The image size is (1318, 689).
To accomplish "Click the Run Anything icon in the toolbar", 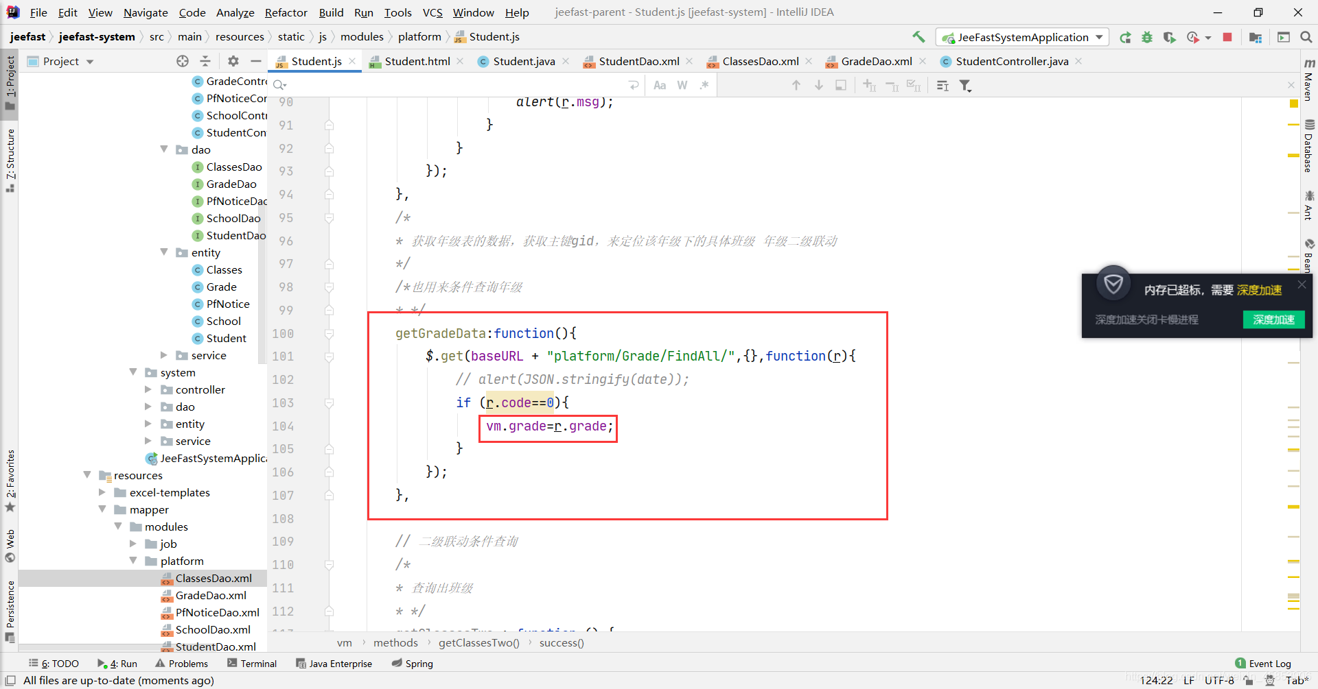I will (x=1284, y=37).
